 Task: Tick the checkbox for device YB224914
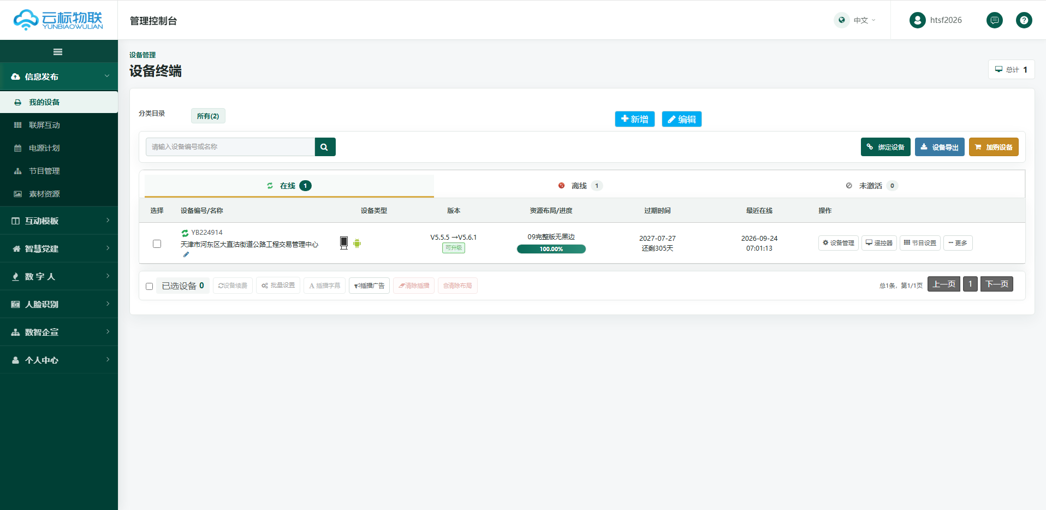point(157,244)
